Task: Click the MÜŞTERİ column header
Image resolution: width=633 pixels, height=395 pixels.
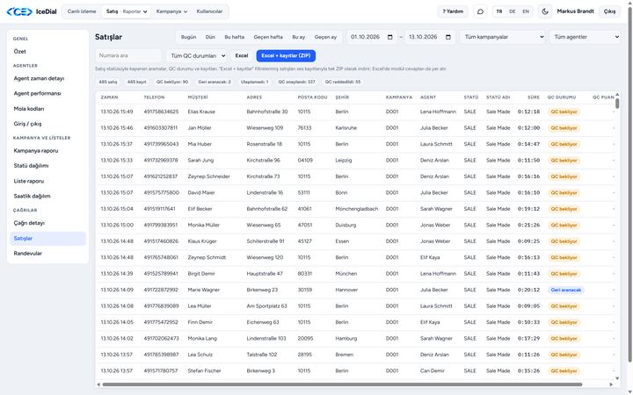Action: (x=198, y=97)
